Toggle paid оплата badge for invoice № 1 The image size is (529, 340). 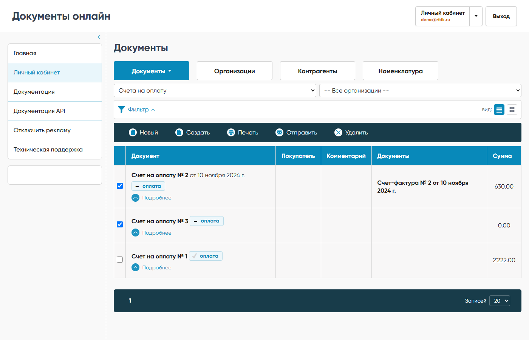click(x=206, y=256)
